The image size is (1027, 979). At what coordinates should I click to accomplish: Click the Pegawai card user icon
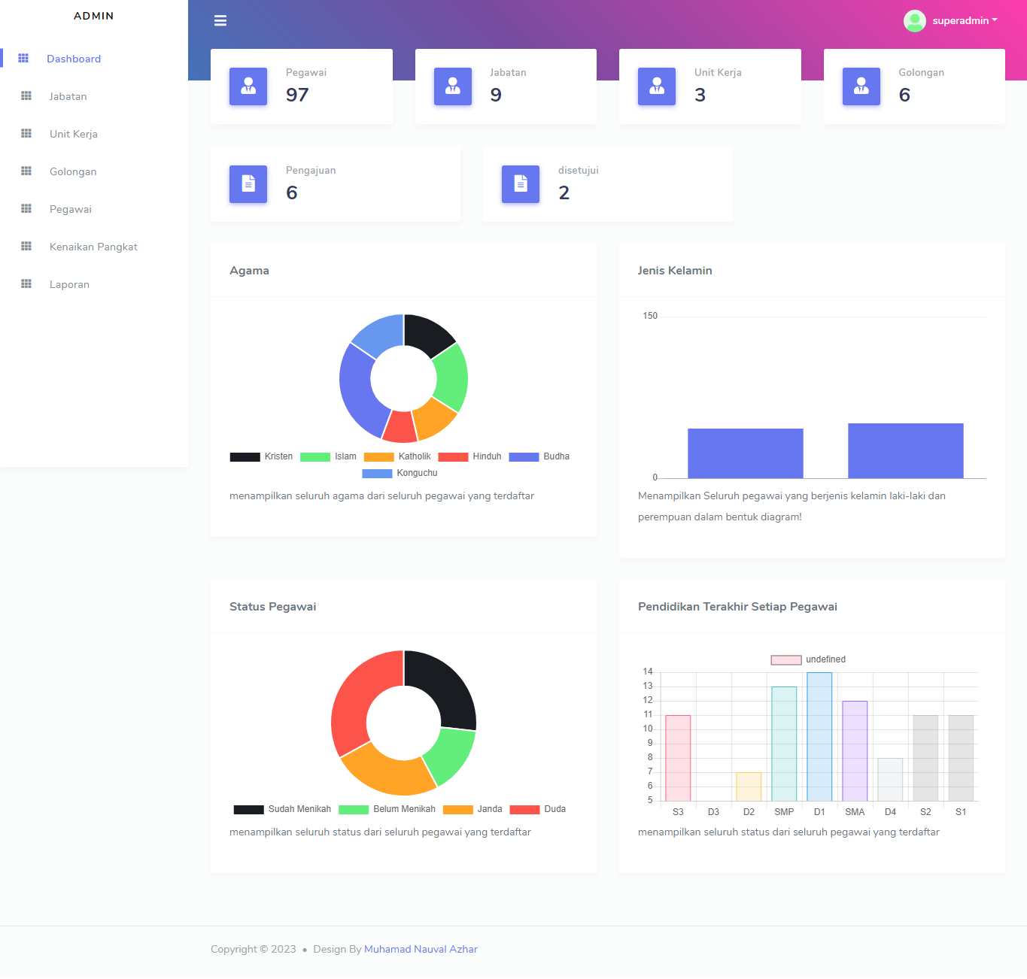[248, 86]
